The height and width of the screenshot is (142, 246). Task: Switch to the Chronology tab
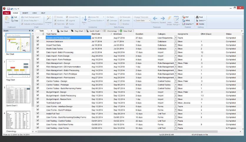pyautogui.click(x=110, y=31)
